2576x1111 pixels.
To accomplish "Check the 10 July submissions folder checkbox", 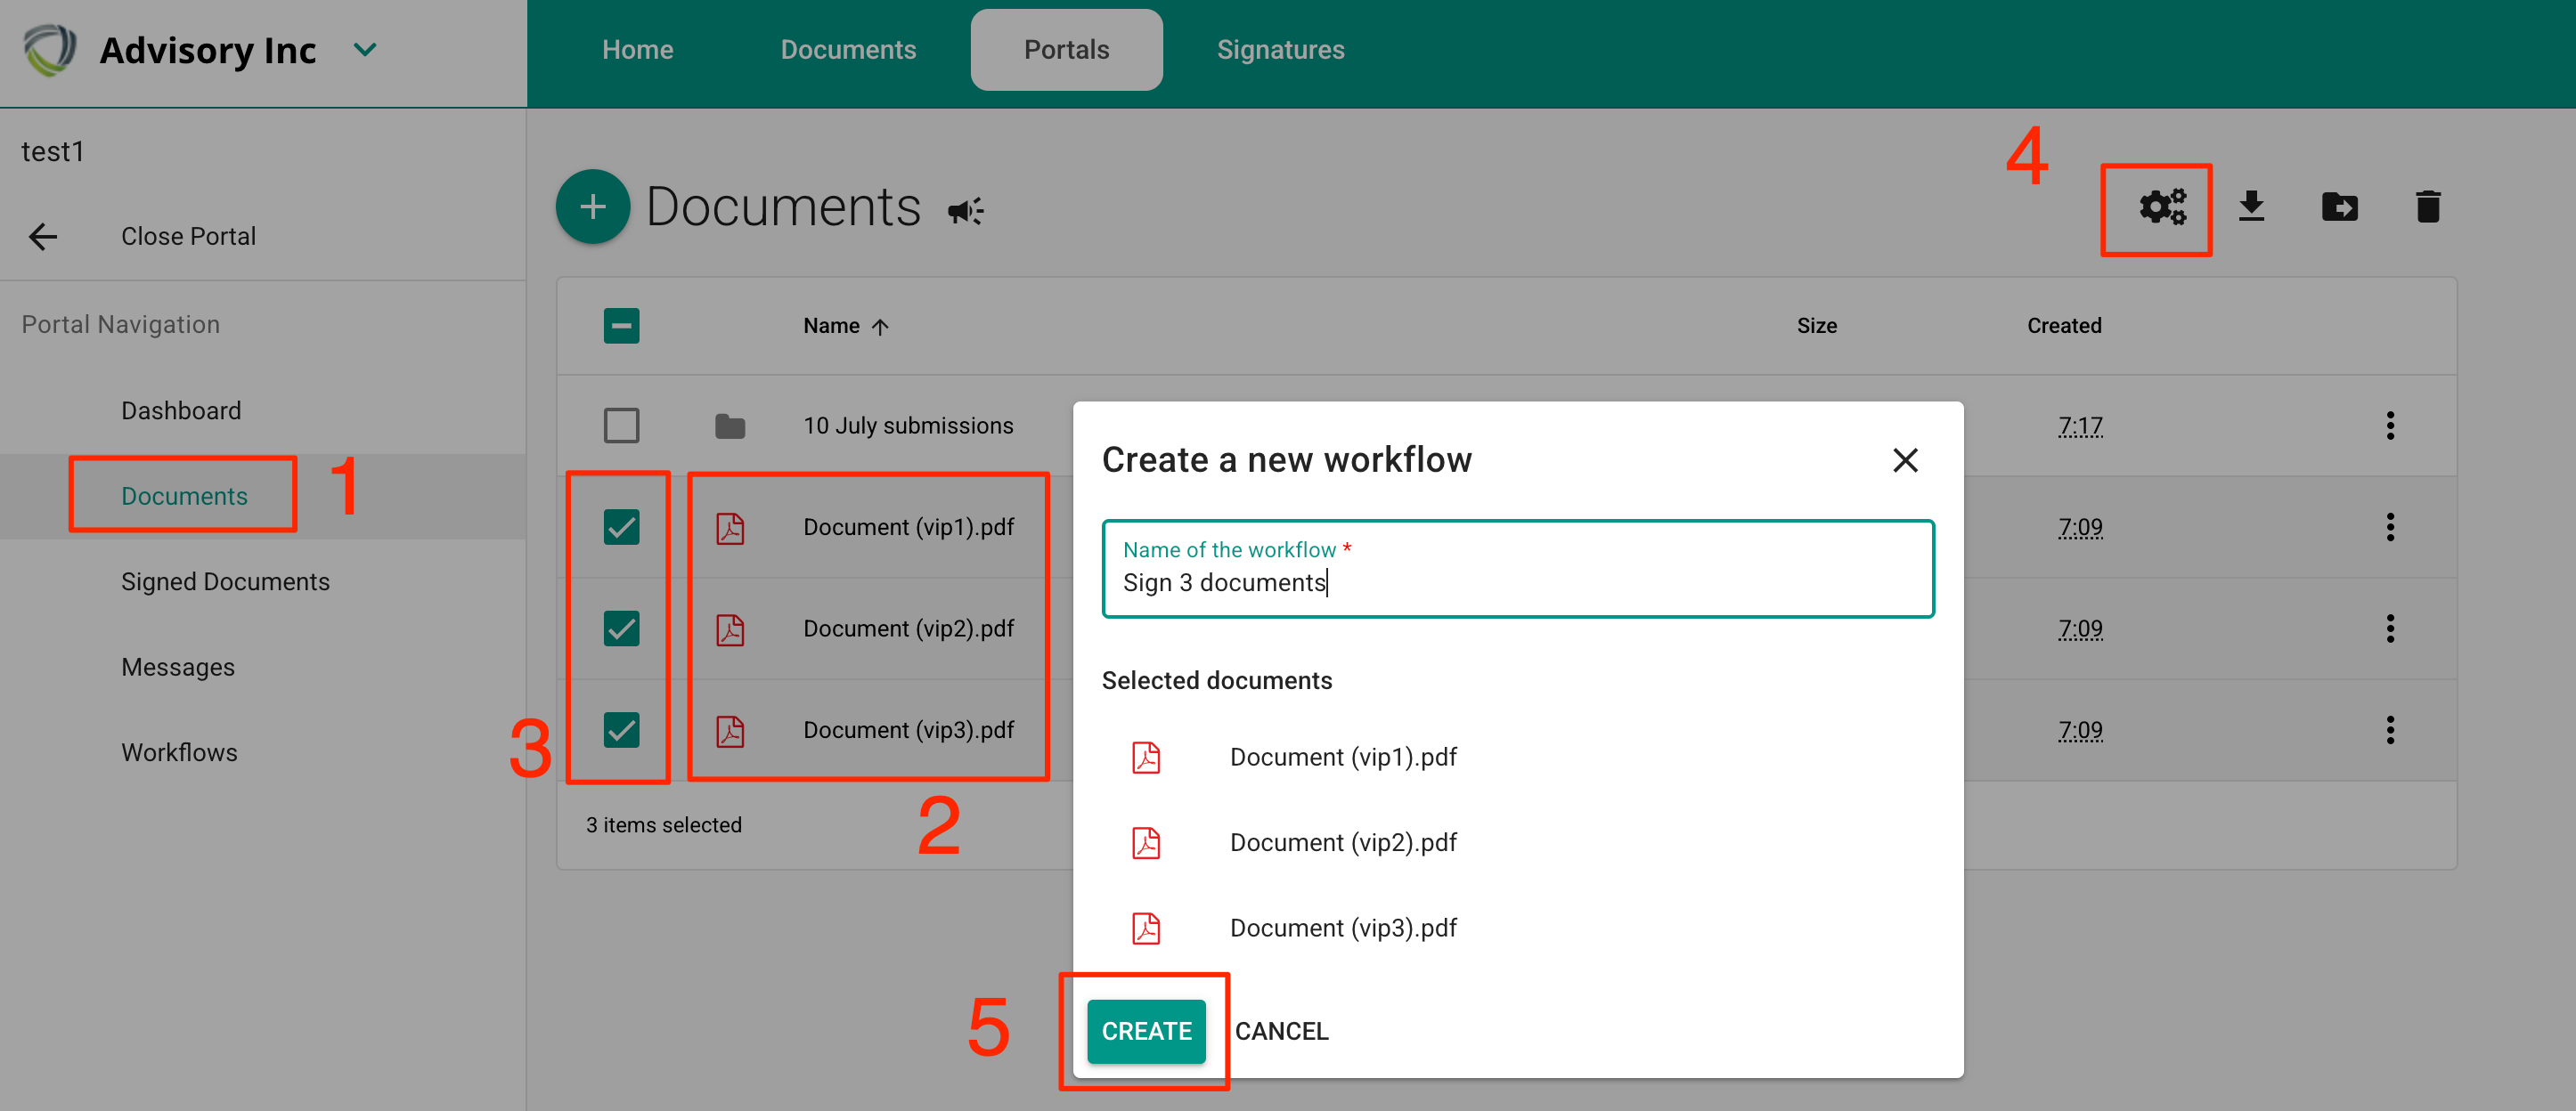I will (x=621, y=425).
